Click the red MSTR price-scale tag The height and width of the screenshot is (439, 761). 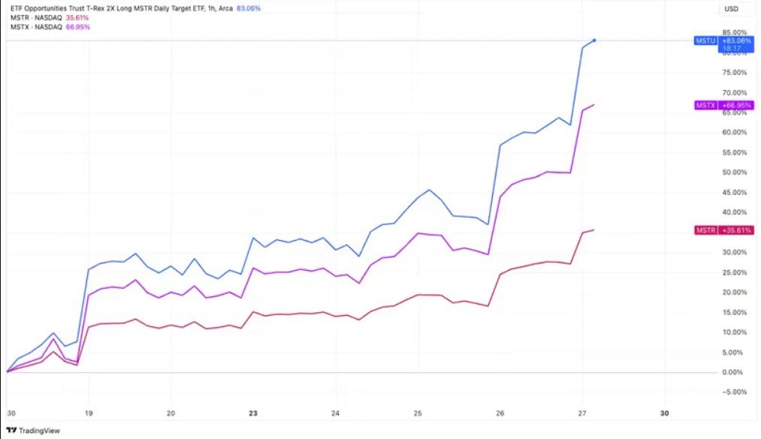coord(705,230)
